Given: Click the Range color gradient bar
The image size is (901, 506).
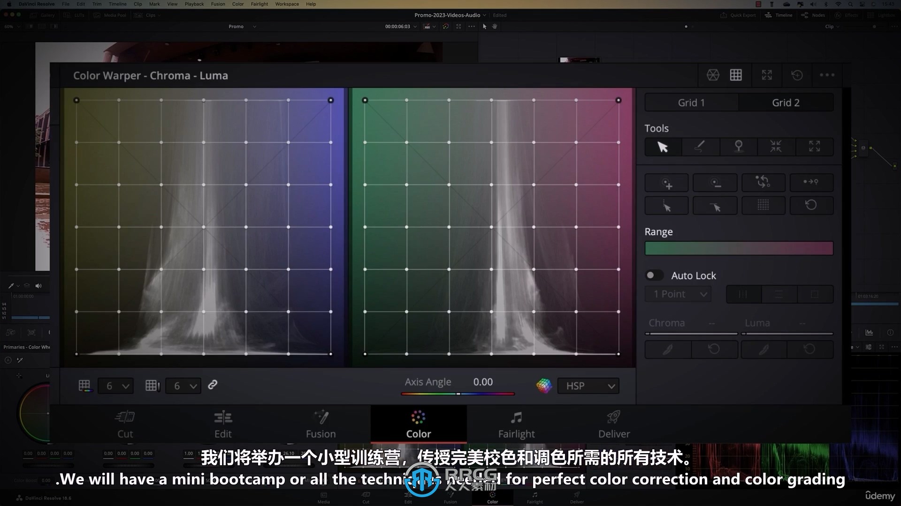Looking at the screenshot, I should [739, 248].
